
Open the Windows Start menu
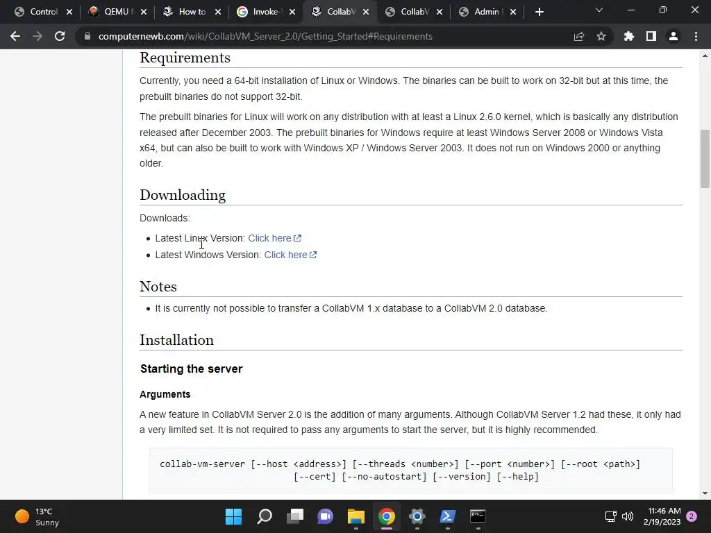(x=233, y=516)
